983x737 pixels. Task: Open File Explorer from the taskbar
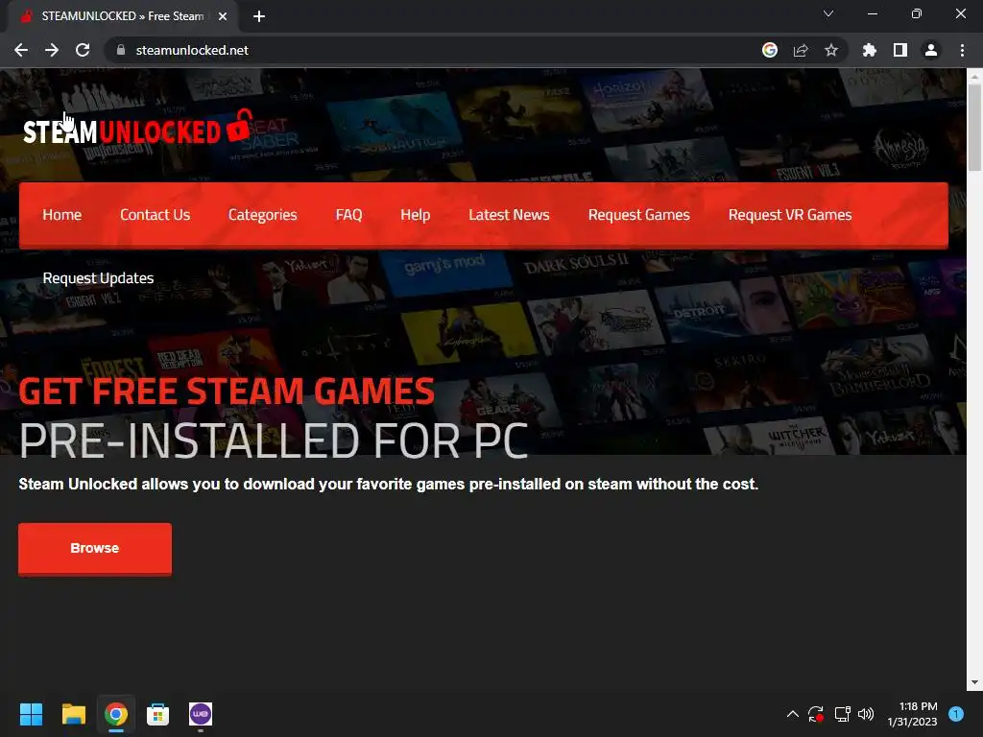[73, 714]
